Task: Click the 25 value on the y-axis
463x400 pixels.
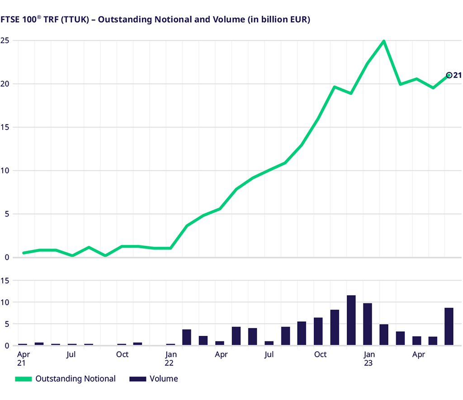Action: 5,41
